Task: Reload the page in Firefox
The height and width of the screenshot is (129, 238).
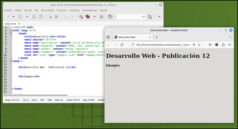Action: click(x=122, y=45)
